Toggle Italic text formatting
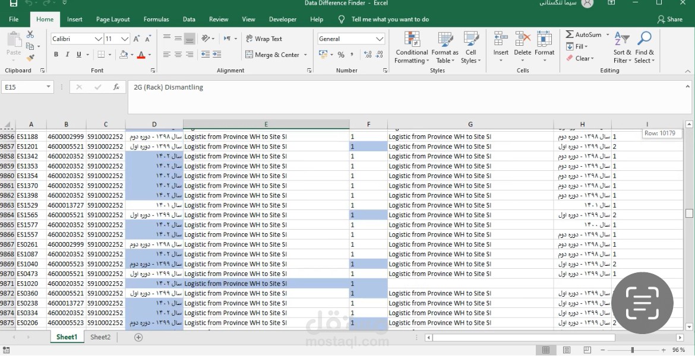 coord(67,55)
